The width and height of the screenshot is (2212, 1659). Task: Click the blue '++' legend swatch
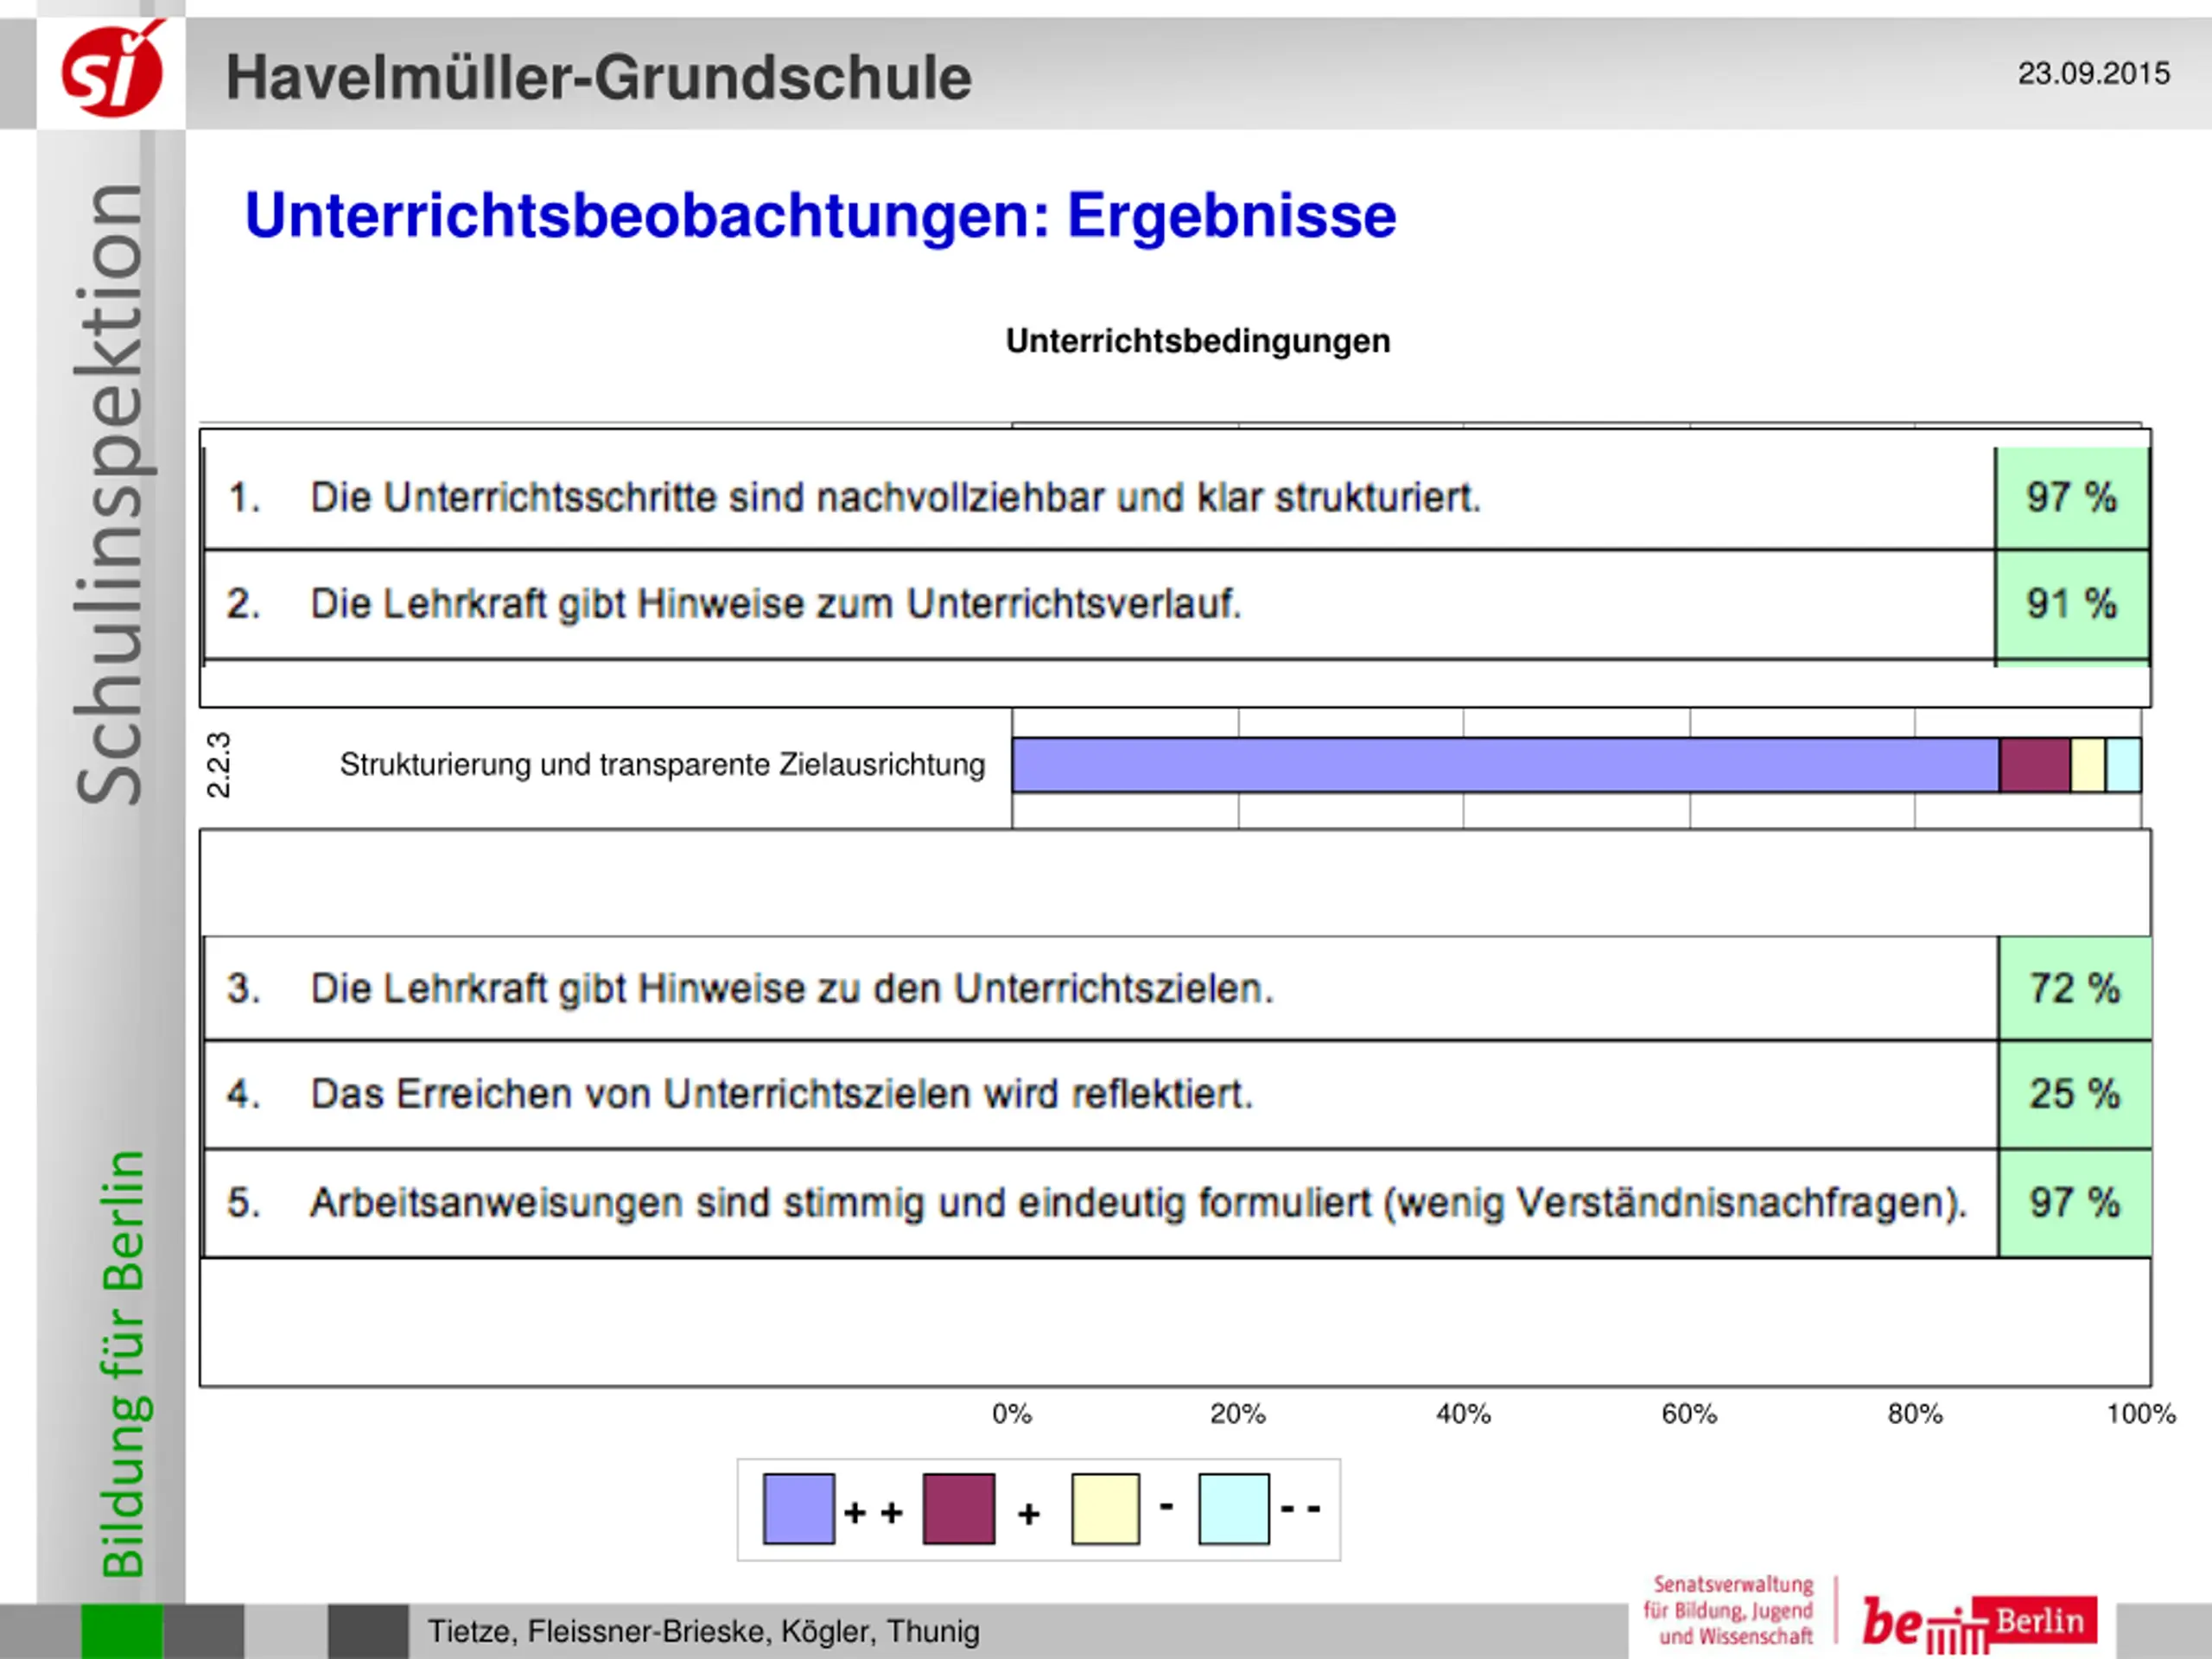click(x=798, y=1508)
